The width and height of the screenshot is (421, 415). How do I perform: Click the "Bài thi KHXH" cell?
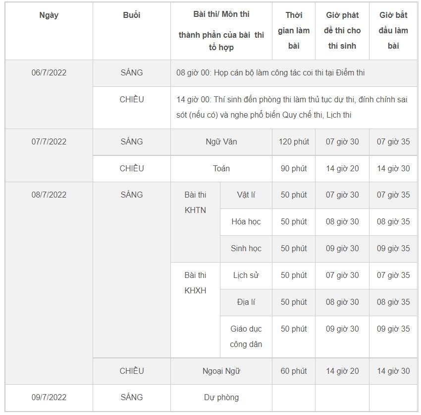coord(195,283)
